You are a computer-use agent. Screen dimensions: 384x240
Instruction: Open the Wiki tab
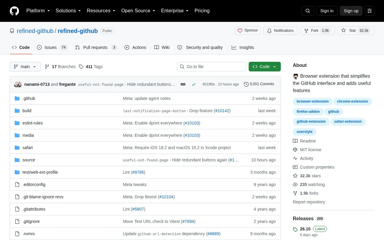pos(162,47)
